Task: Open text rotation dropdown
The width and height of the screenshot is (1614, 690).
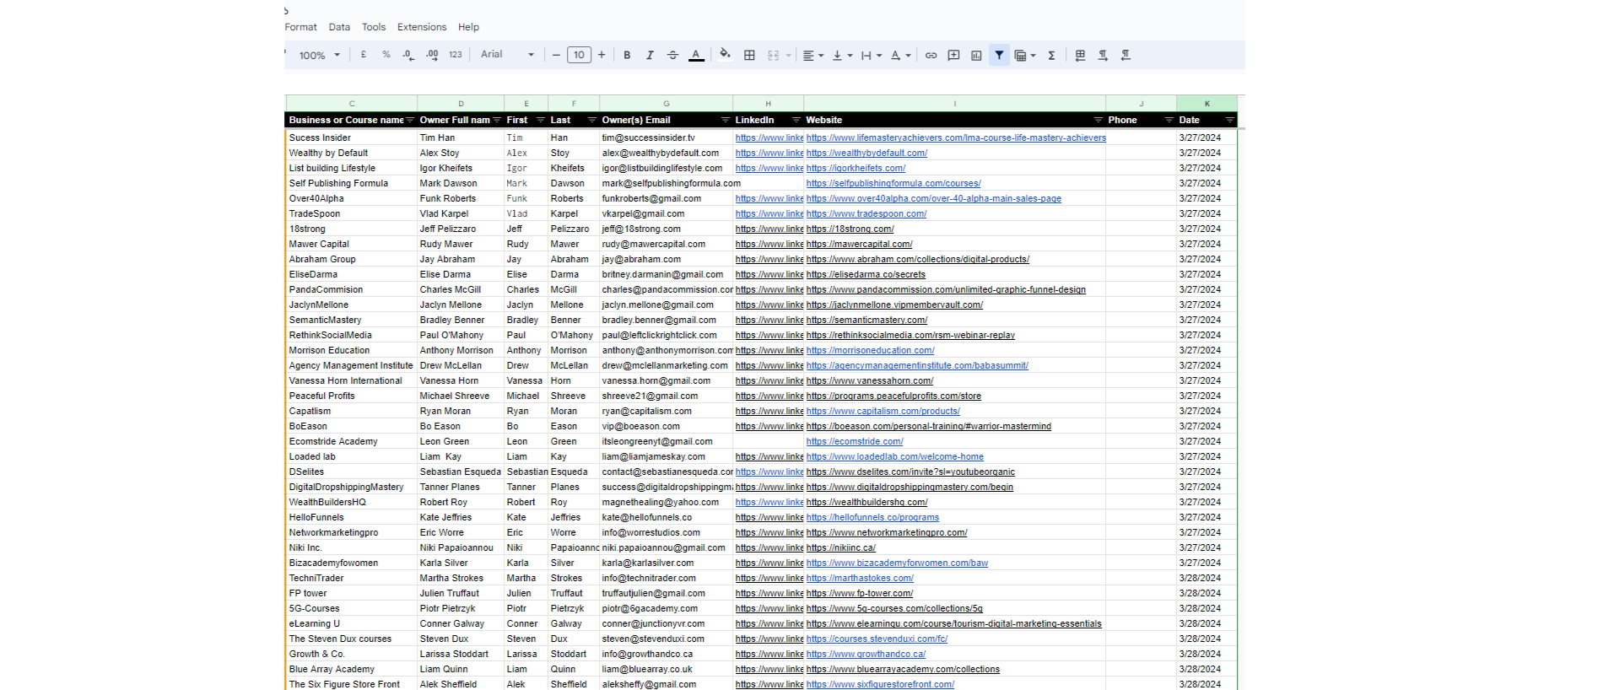Action: (900, 55)
